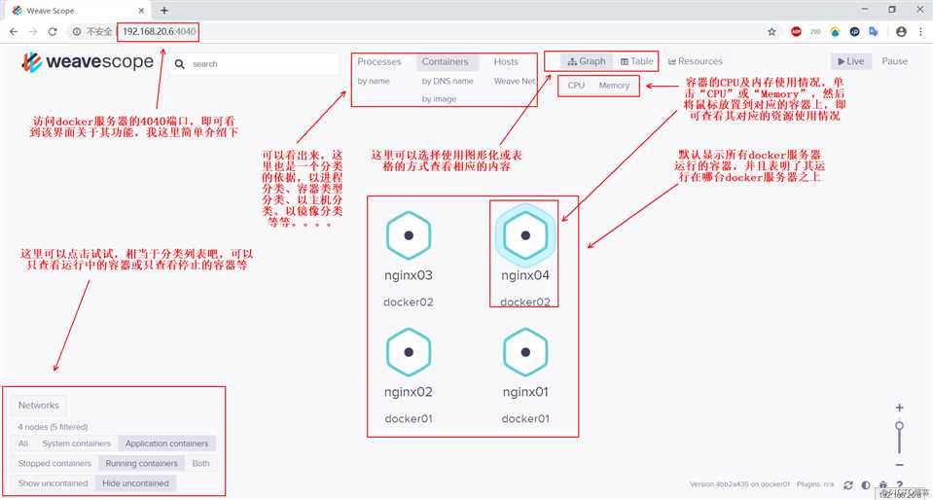The width and height of the screenshot is (933, 500).
Task: Open the Chrome profile avatar icon
Action: [901, 32]
